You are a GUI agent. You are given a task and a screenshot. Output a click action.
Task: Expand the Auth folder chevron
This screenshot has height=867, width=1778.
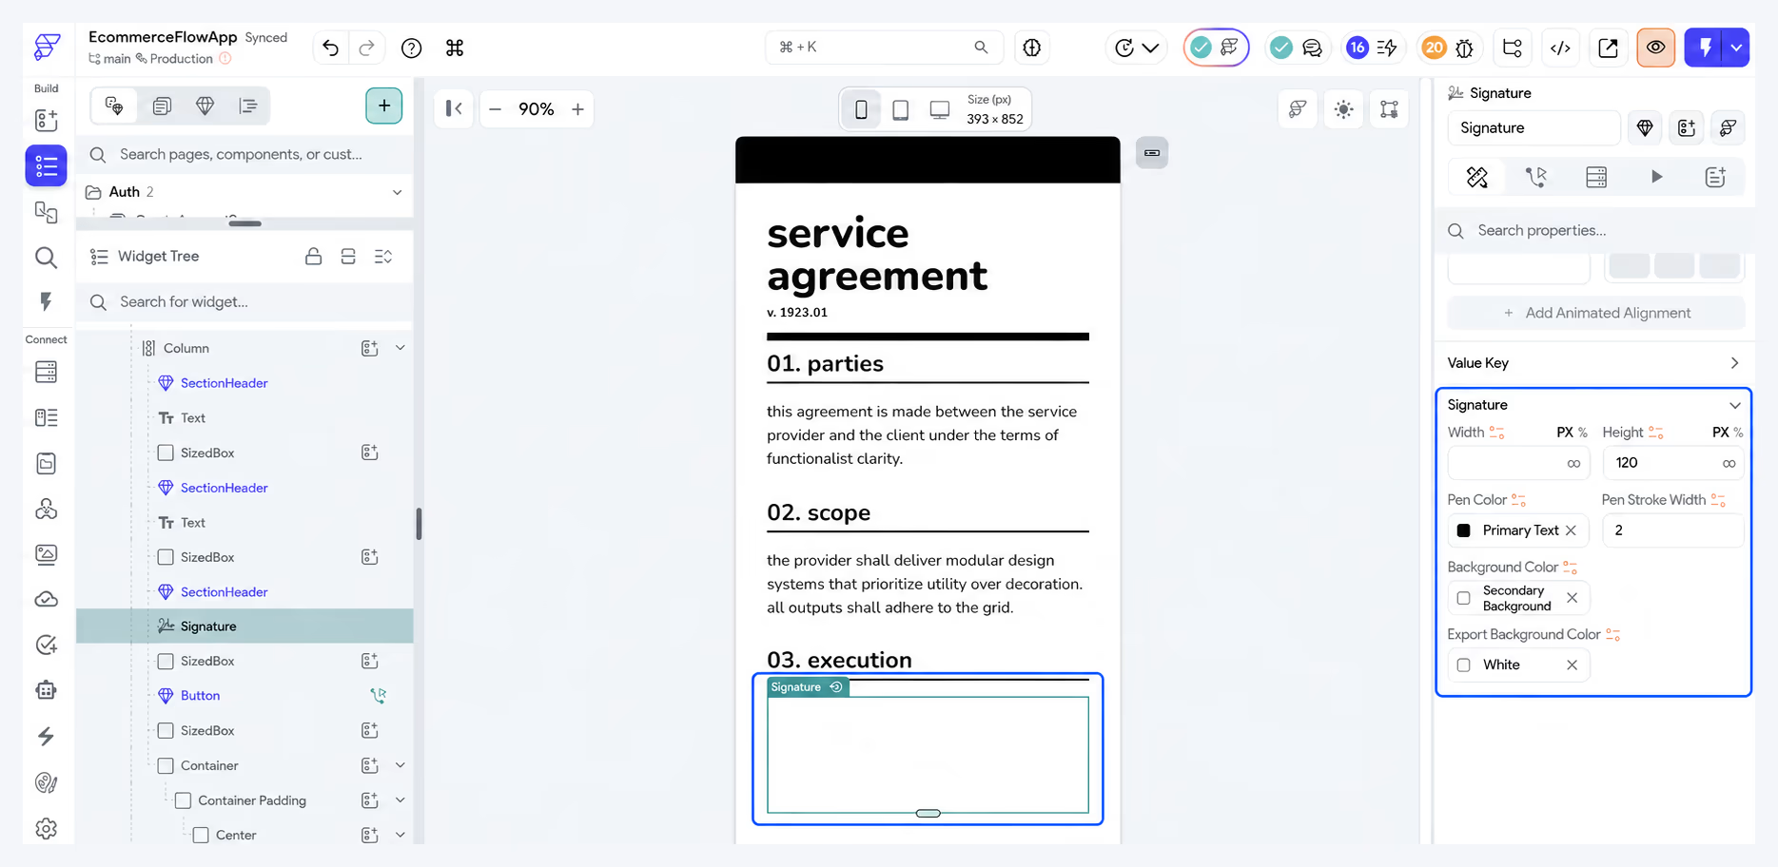[397, 192]
